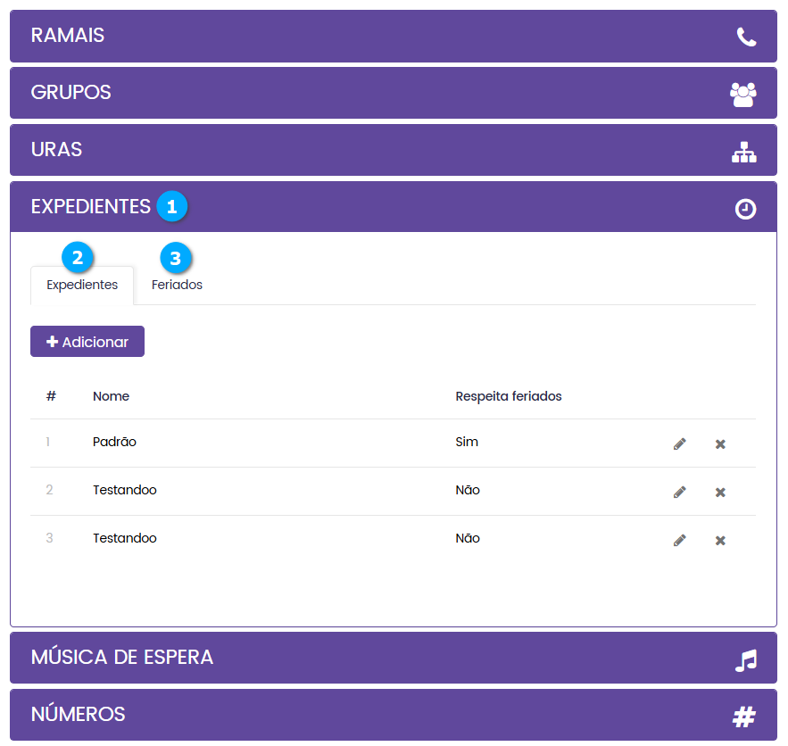Click pencil icon in third row

pos(680,540)
